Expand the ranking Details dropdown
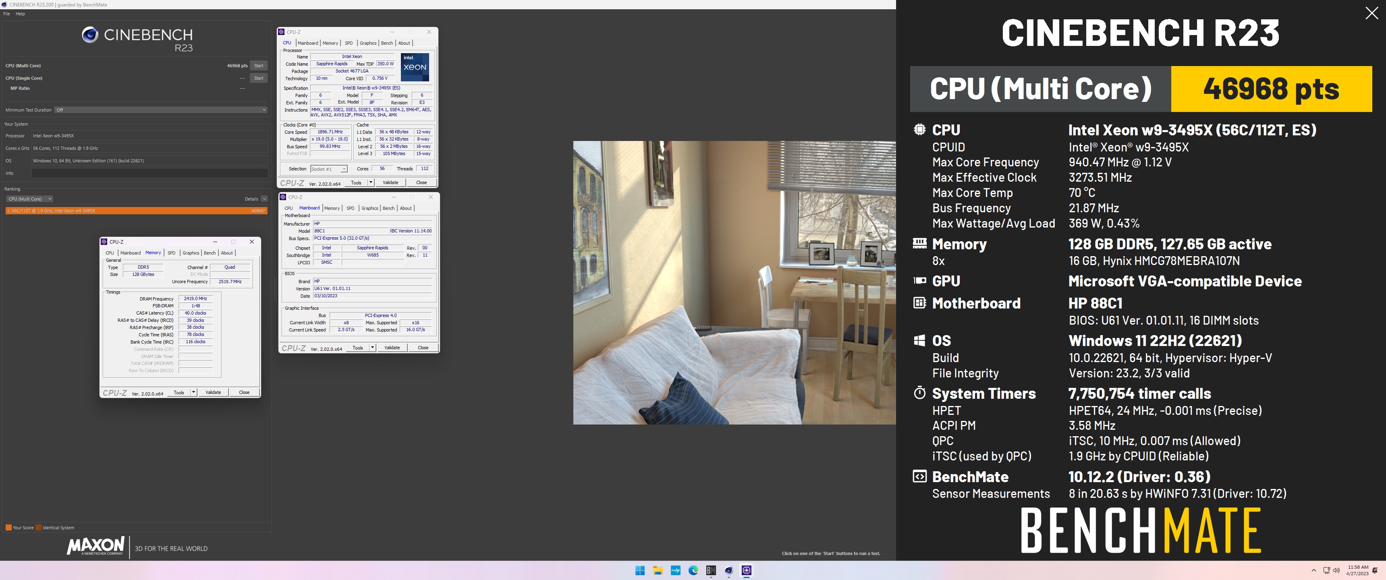Viewport: 1386px width, 580px height. [264, 199]
